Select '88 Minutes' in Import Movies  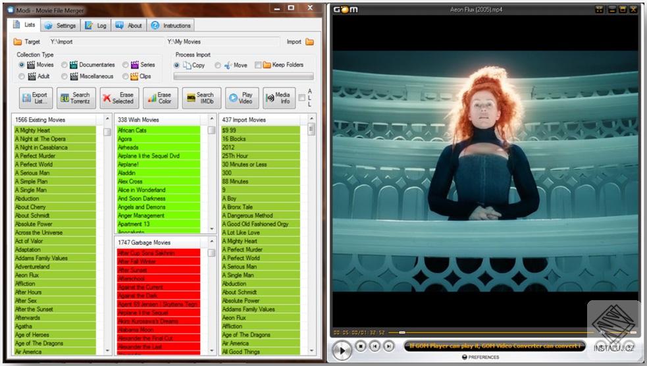click(x=261, y=182)
